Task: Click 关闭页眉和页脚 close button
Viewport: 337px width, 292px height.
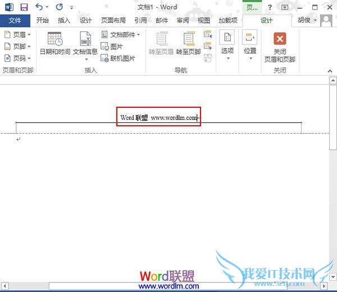Action: pos(280,47)
